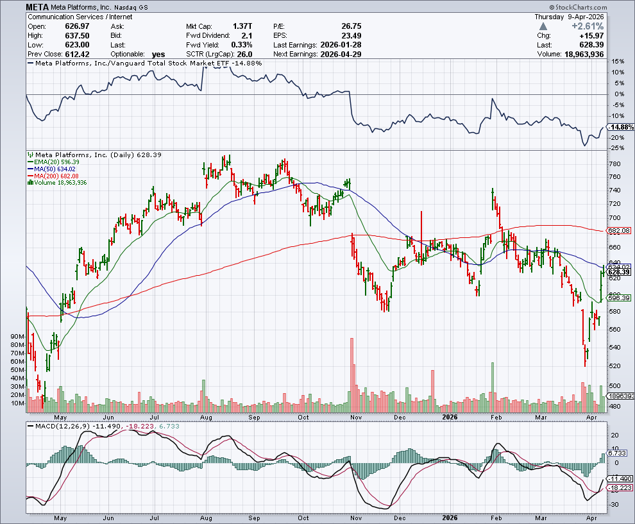Click the 628.39 last price axis tag
Screen dimensions: 635x524
pyautogui.click(x=619, y=272)
